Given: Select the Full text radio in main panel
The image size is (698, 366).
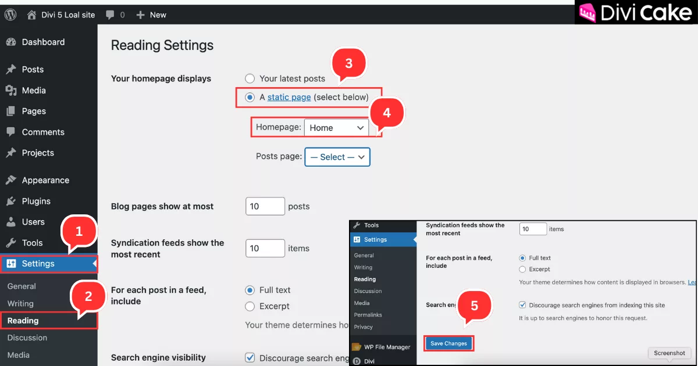Looking at the screenshot, I should coord(250,290).
